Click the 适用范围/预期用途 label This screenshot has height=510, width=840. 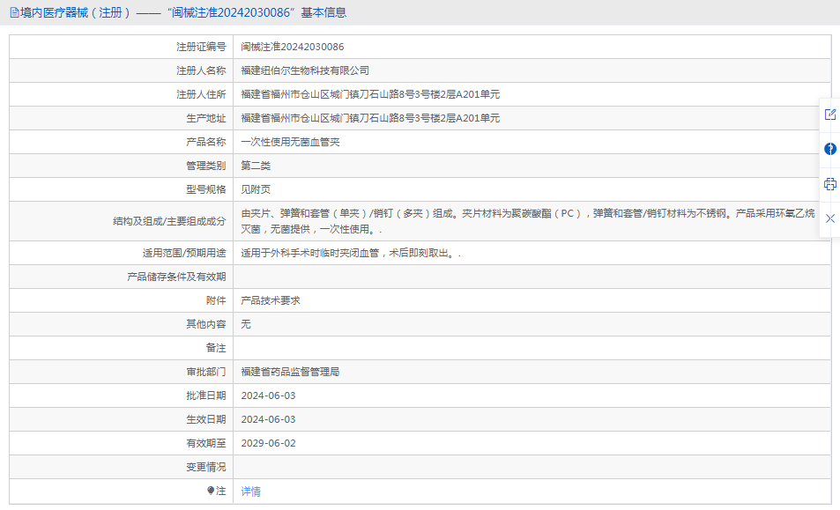coord(184,253)
